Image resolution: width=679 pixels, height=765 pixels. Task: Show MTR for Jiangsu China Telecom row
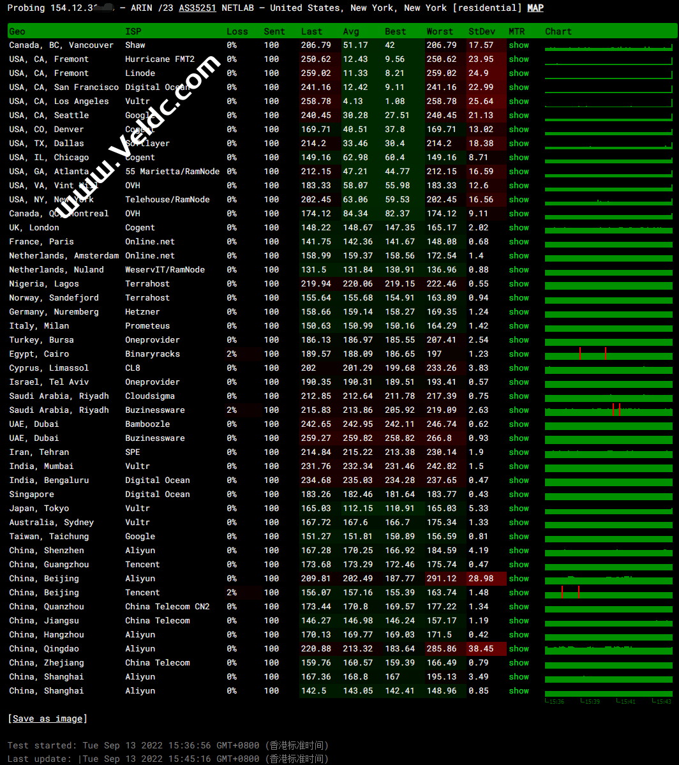click(x=518, y=621)
